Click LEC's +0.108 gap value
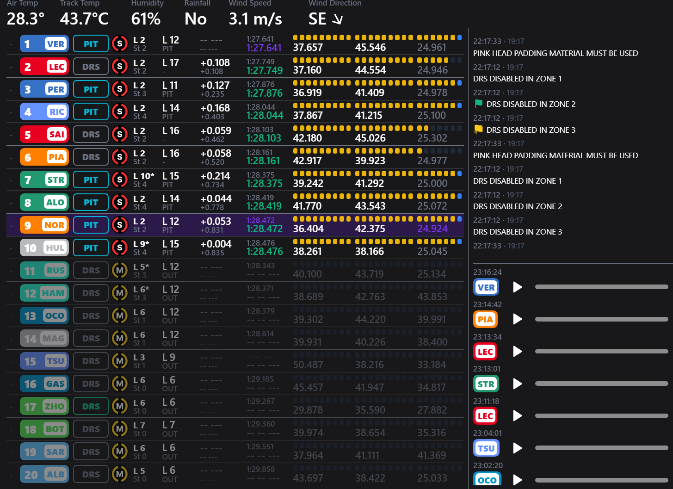 pos(215,62)
